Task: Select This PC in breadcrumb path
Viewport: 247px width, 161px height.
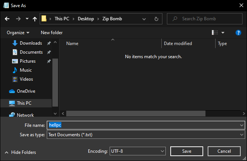Action: click(x=62, y=19)
